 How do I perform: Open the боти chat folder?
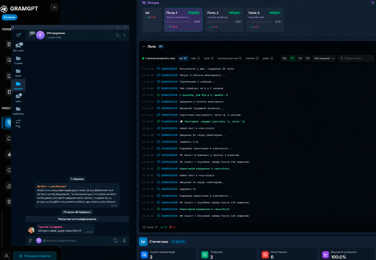coord(18,73)
